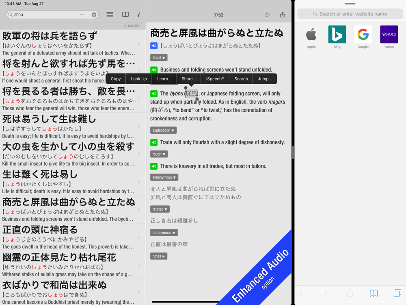Screen dimensions: 406x305
Task: Play audio for Business and folding screens
Action: coord(154,70)
